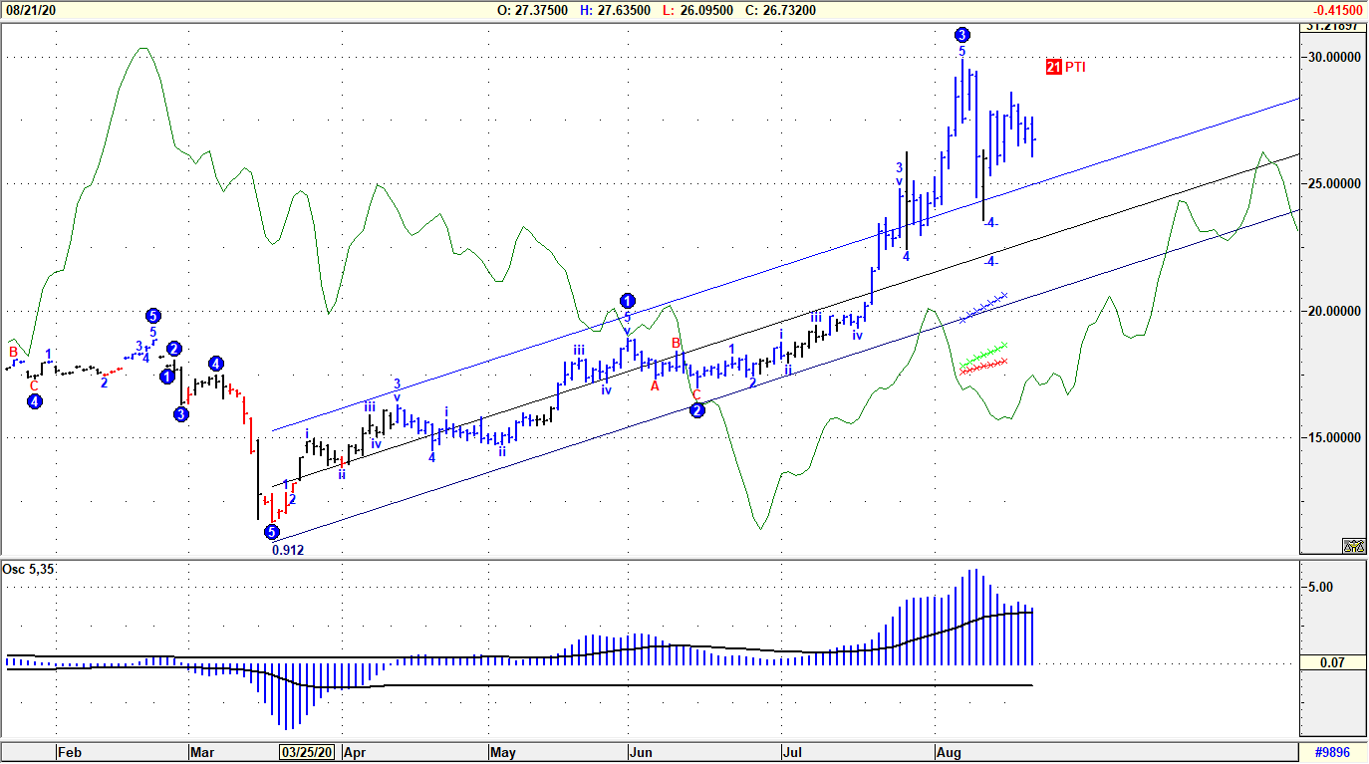Image resolution: width=1369 pixels, height=764 pixels.
Task: Click the Aug label on the time axis
Action: (x=947, y=753)
